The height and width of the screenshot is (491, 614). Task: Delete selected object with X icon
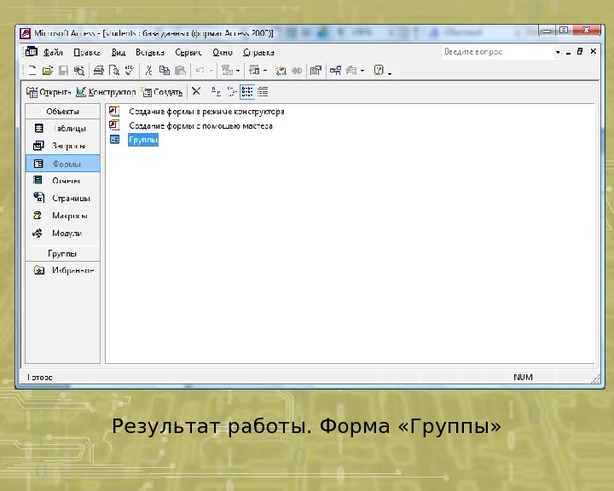[x=196, y=91]
